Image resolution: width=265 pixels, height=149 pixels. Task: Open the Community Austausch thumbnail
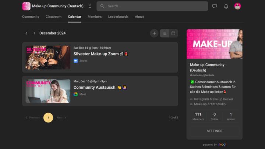(48, 91)
